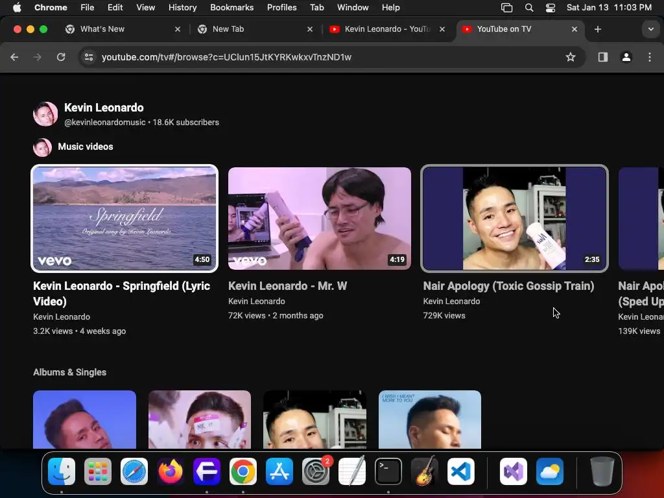Close the What's New tab
Viewport: 664px width, 498px height.
(x=178, y=29)
